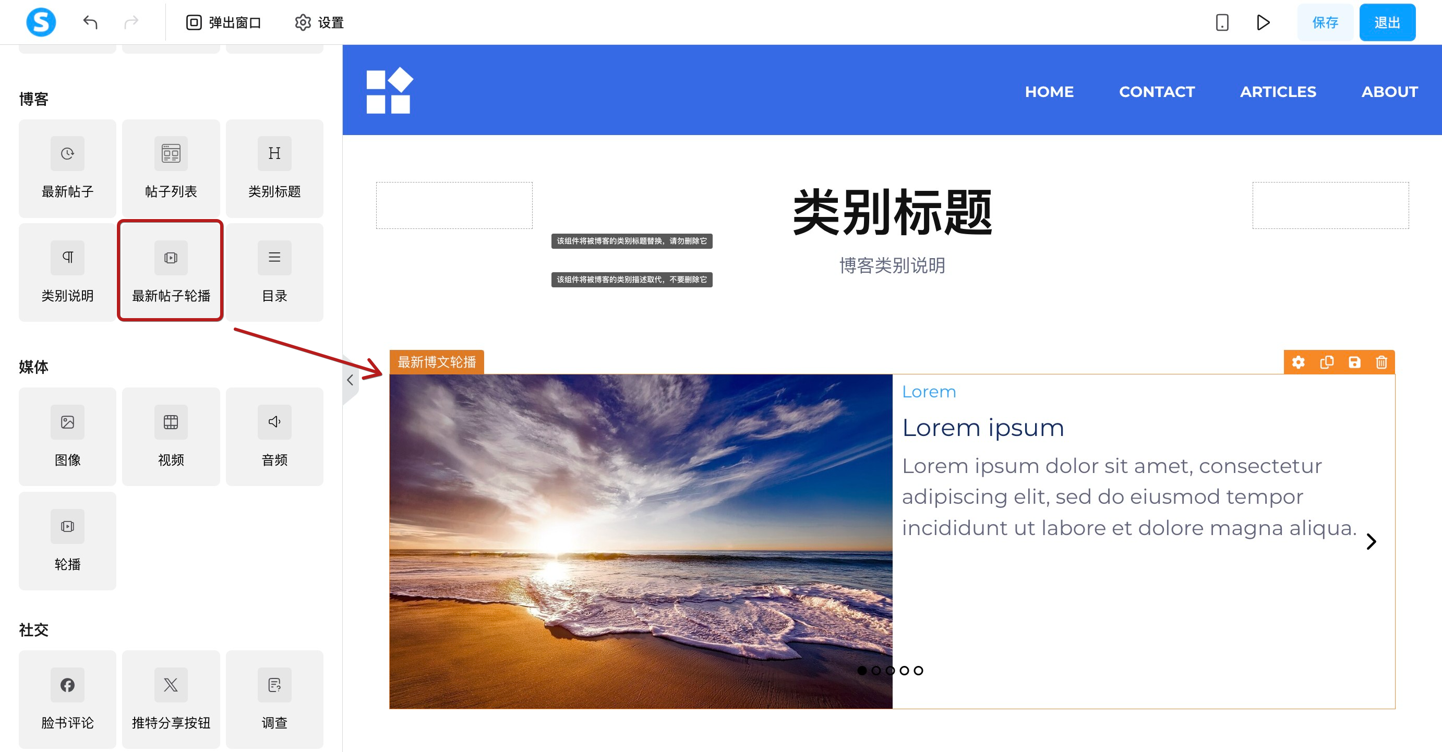Click the play preview icon
The image size is (1442, 752).
(x=1263, y=22)
